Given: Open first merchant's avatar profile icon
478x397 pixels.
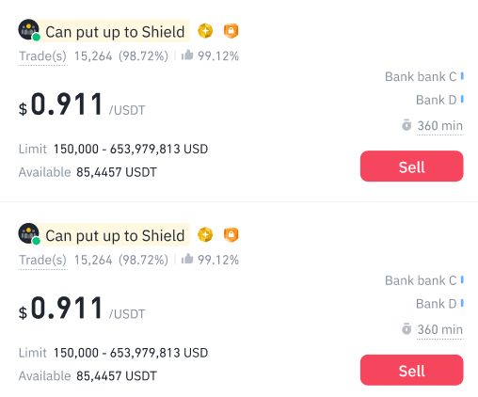Looking at the screenshot, I should pyautogui.click(x=29, y=30).
